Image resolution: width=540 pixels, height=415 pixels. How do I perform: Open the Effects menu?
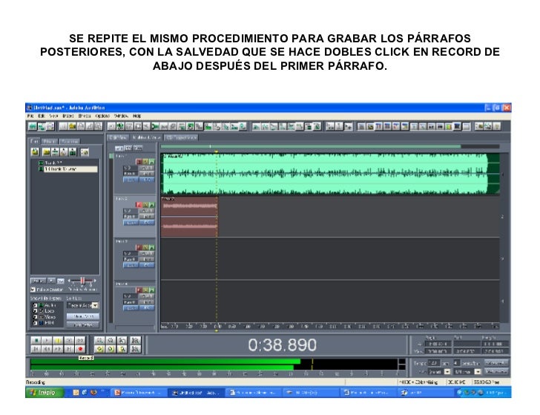tap(84, 116)
